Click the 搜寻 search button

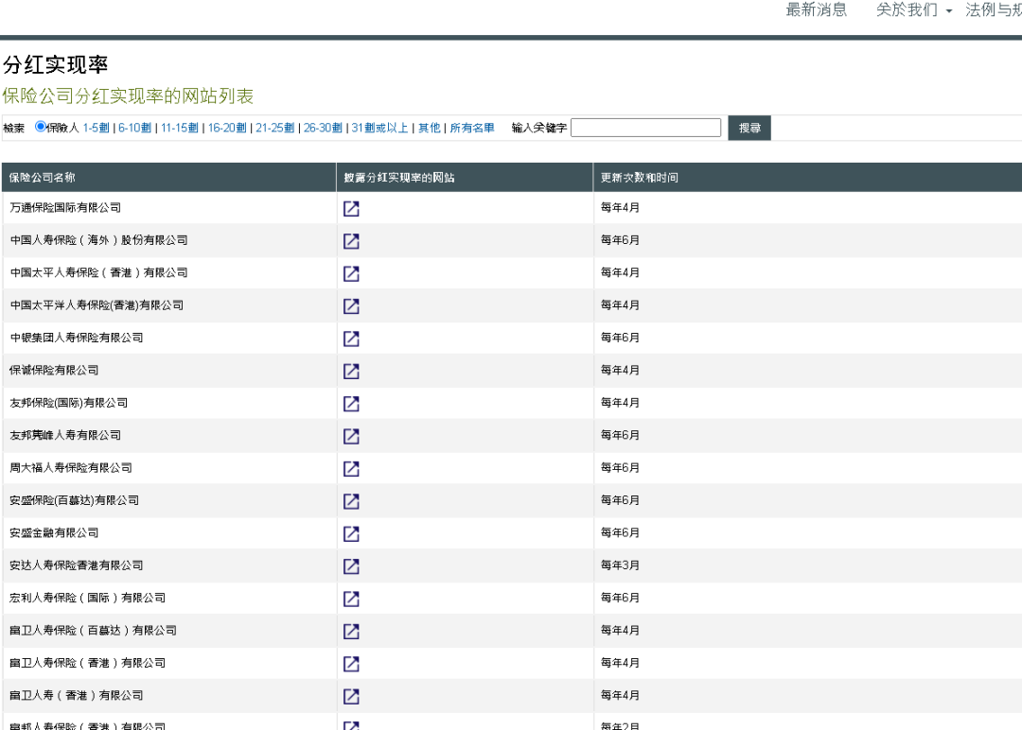point(749,128)
